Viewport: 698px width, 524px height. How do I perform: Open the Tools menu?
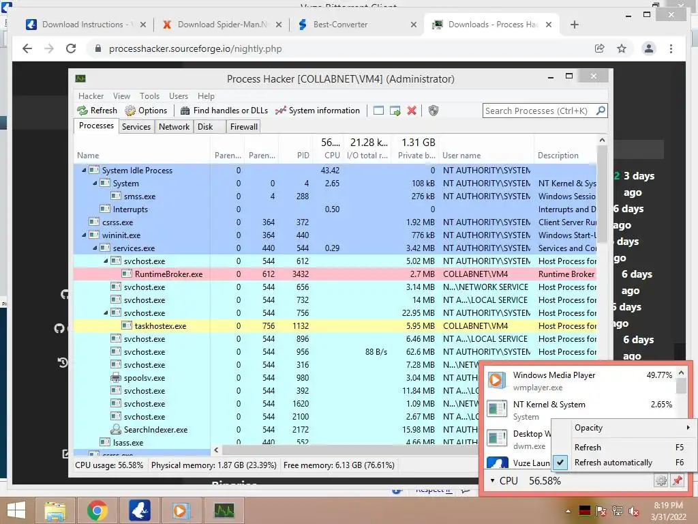tap(149, 96)
